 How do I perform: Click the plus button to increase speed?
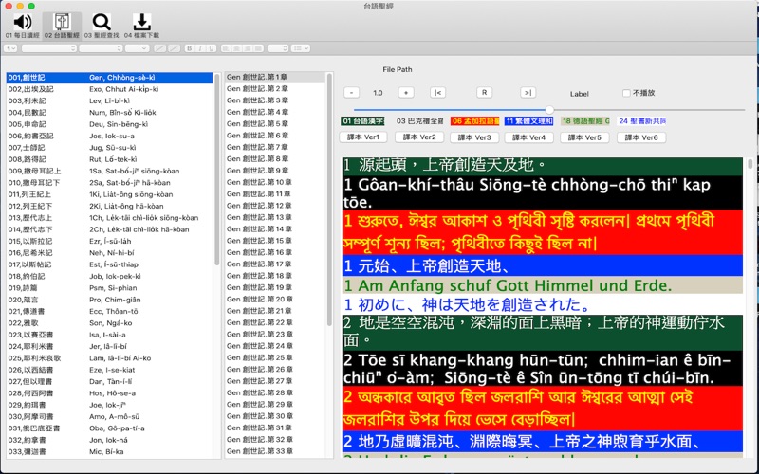click(x=405, y=93)
